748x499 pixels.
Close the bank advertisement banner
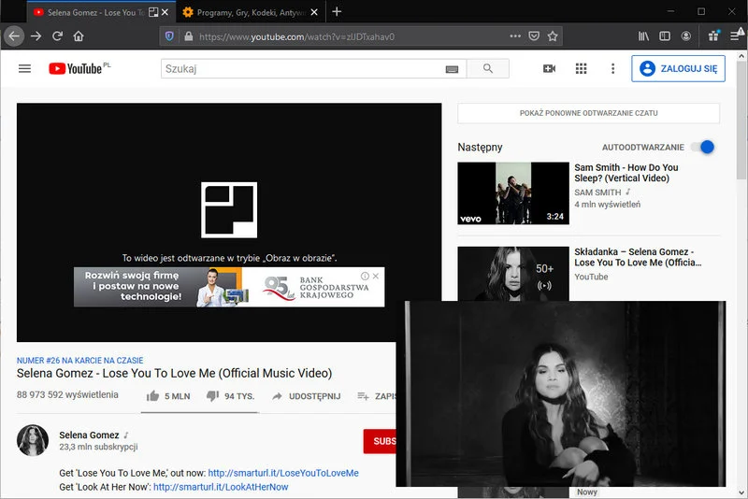coord(376,277)
